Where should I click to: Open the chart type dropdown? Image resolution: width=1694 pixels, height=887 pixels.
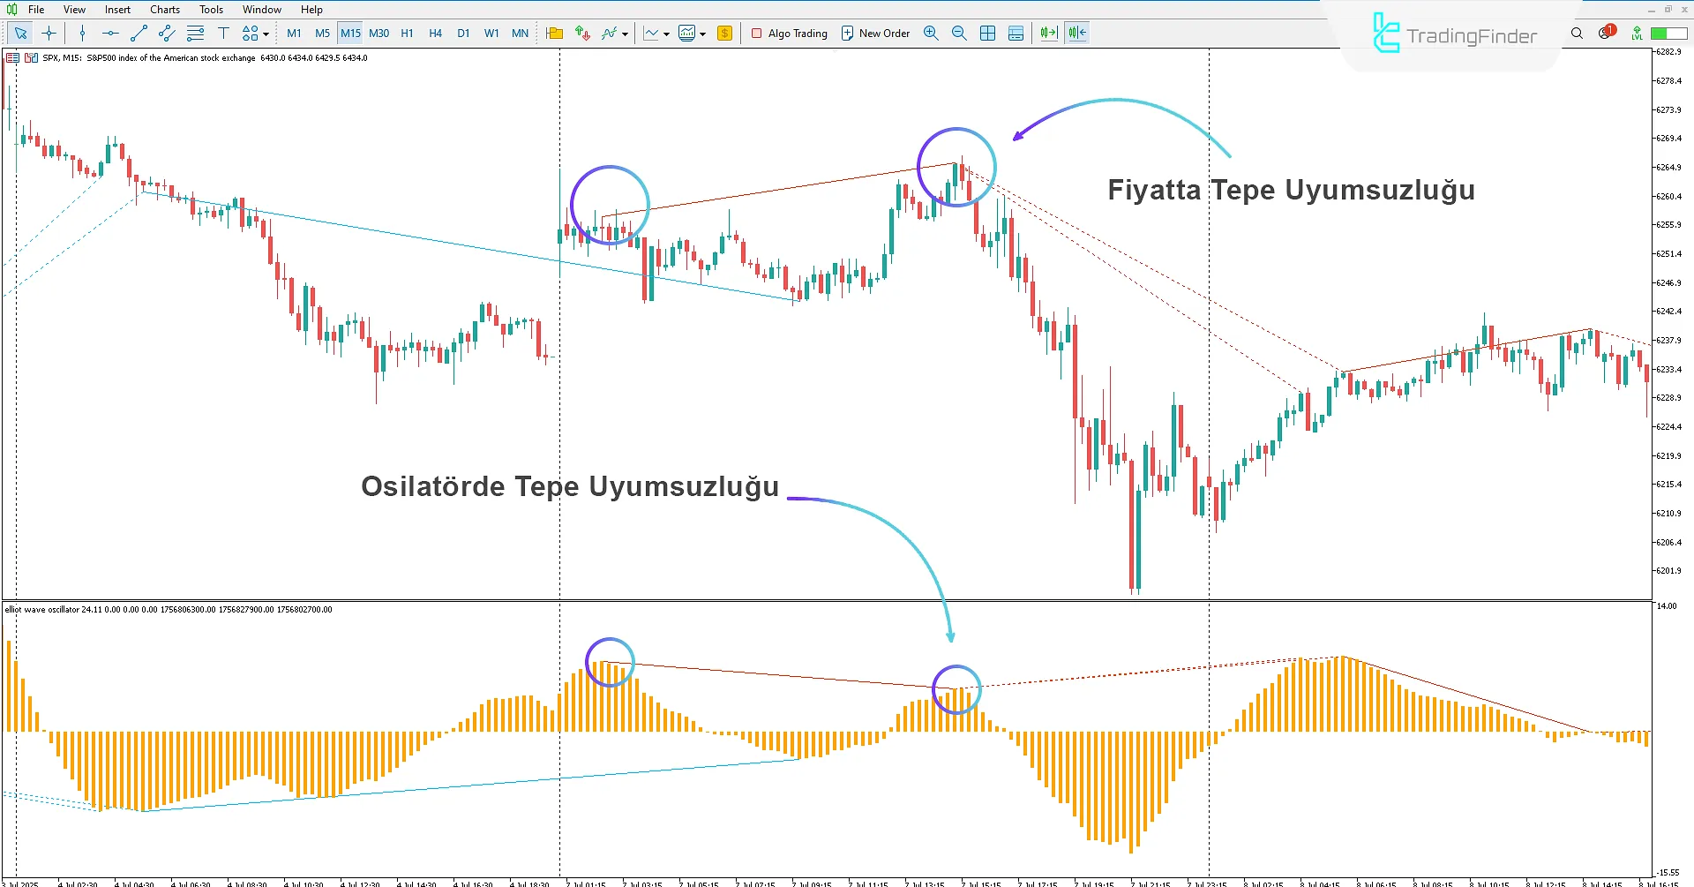pos(666,33)
